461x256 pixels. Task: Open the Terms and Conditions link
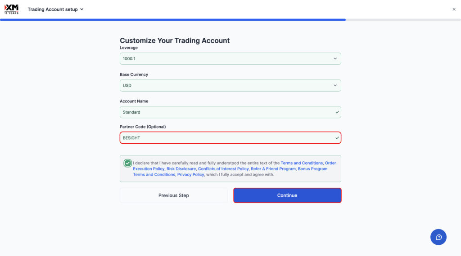[302, 163]
